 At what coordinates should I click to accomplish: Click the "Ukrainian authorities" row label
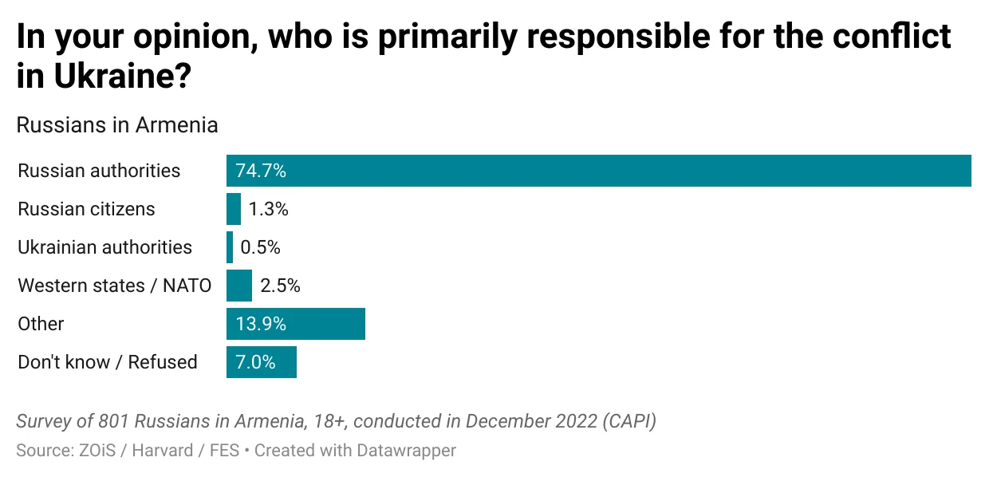[x=104, y=247]
